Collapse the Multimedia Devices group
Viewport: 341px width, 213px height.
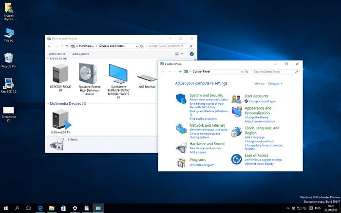coord(48,103)
